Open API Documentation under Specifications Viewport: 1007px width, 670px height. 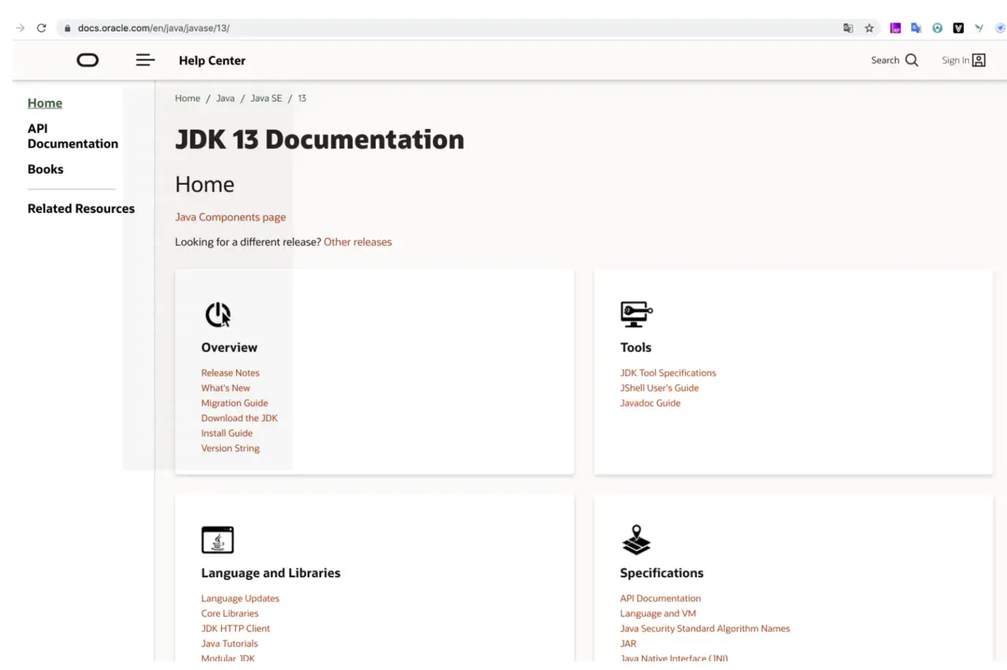click(x=661, y=598)
